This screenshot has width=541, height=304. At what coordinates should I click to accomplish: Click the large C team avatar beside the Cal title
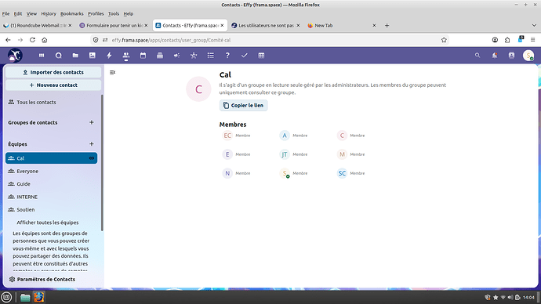point(198,89)
